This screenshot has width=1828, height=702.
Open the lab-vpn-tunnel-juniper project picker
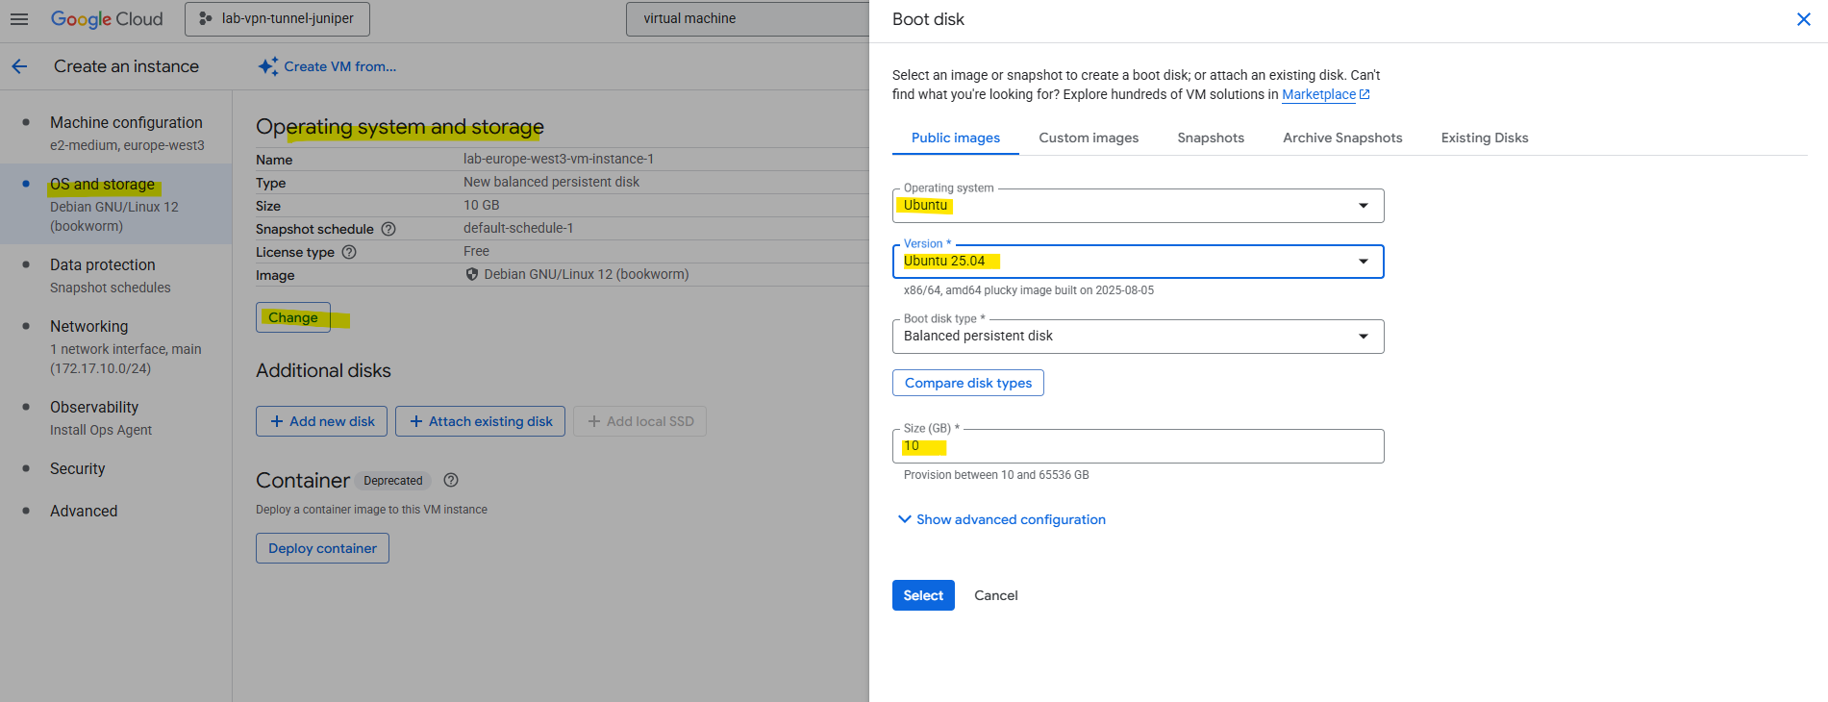coord(277,18)
